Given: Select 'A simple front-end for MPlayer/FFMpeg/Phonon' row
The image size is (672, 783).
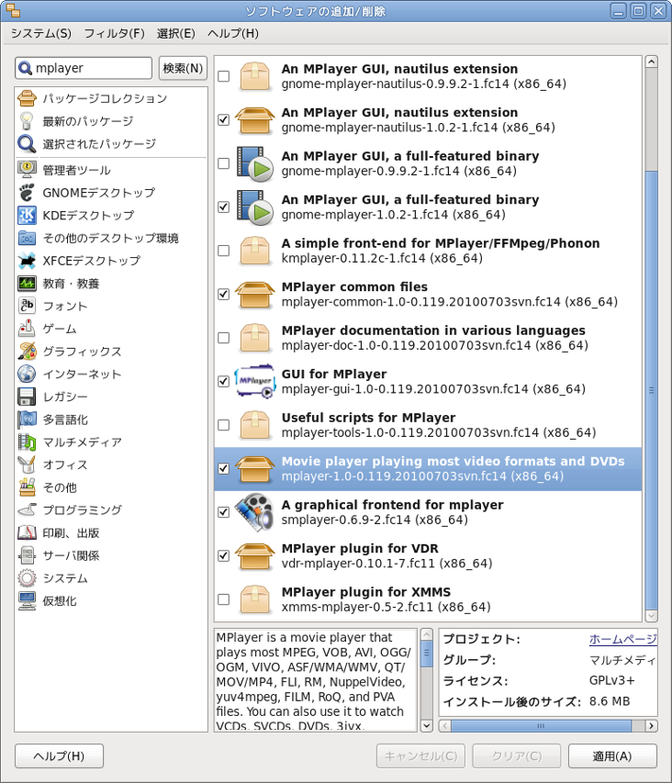Looking at the screenshot, I should (428, 251).
